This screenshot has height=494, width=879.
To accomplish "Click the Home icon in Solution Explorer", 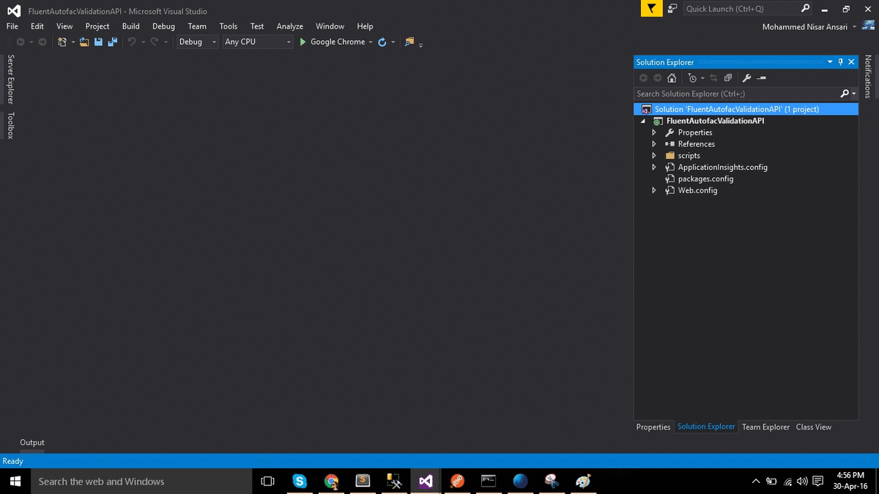I will (672, 78).
